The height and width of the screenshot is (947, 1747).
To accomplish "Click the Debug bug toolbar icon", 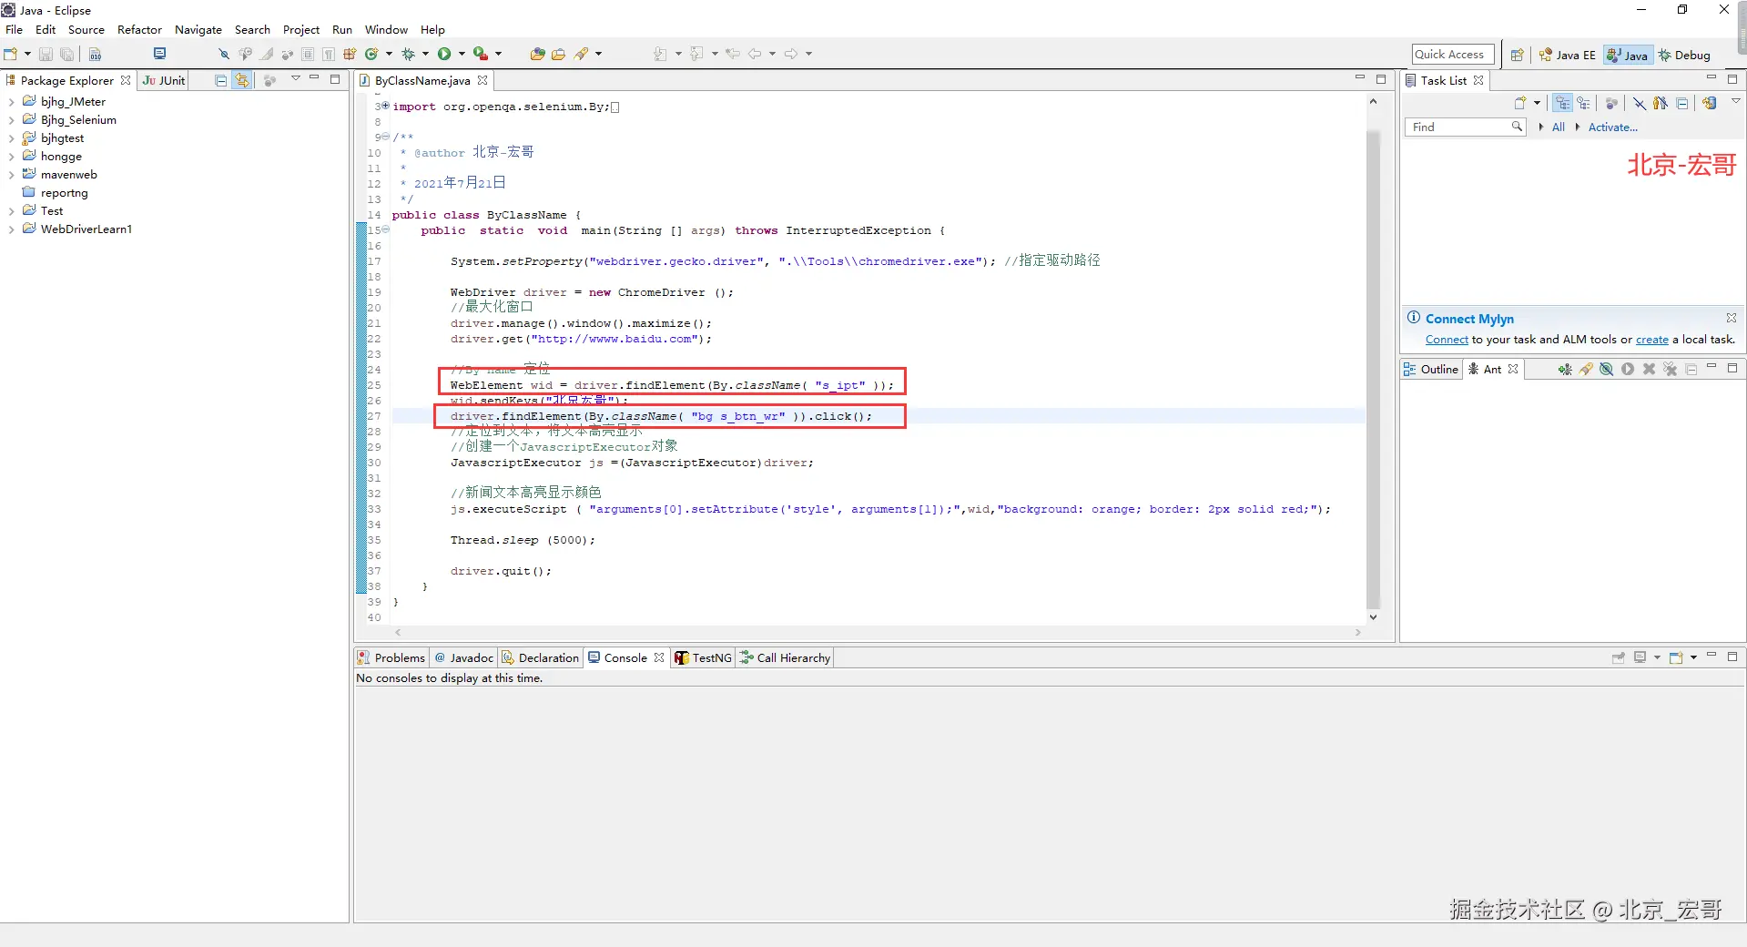I will pos(409,54).
